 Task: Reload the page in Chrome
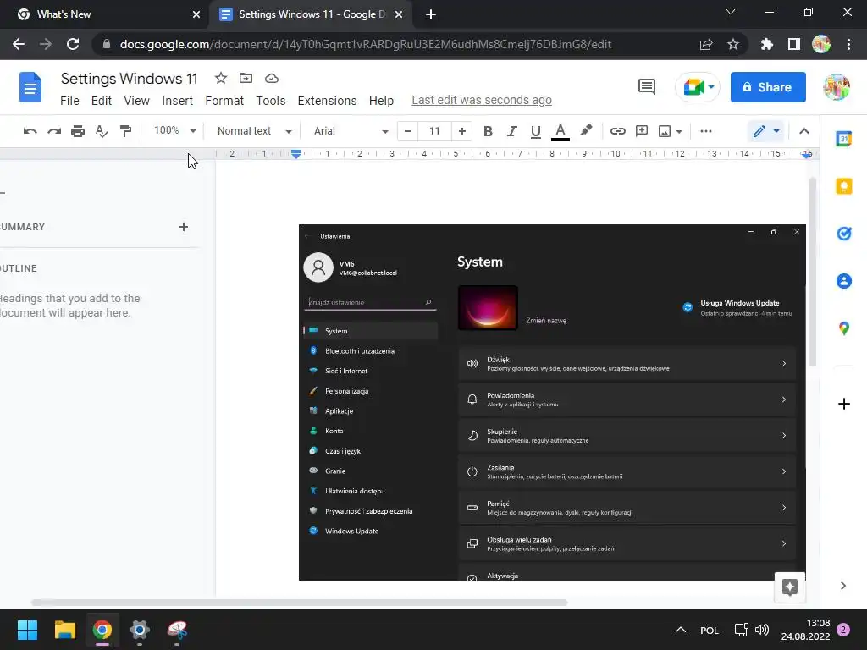pyautogui.click(x=73, y=44)
